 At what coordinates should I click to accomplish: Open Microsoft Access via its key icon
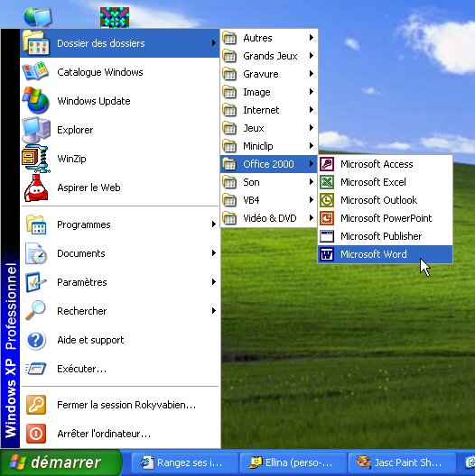327,164
